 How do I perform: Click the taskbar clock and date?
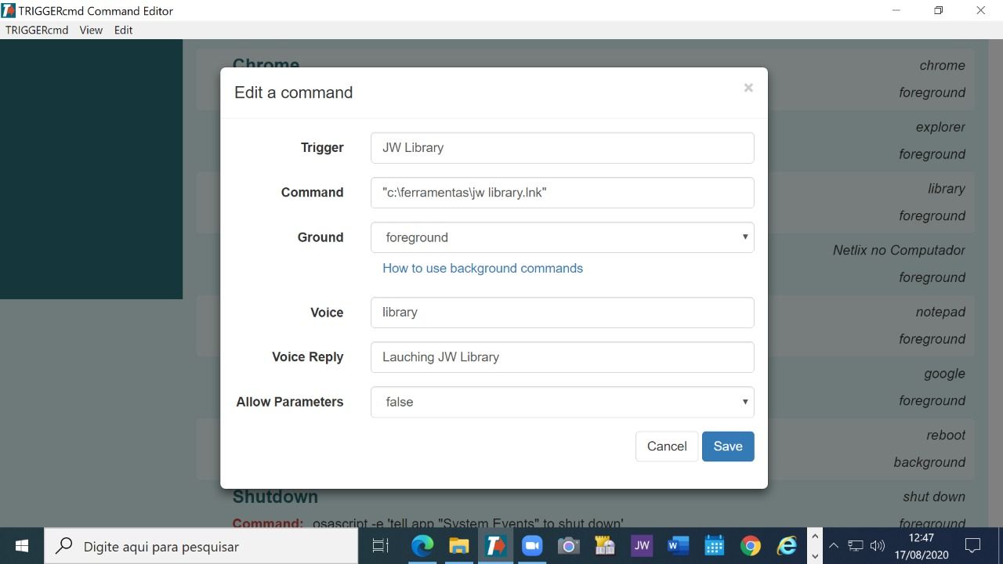(922, 546)
